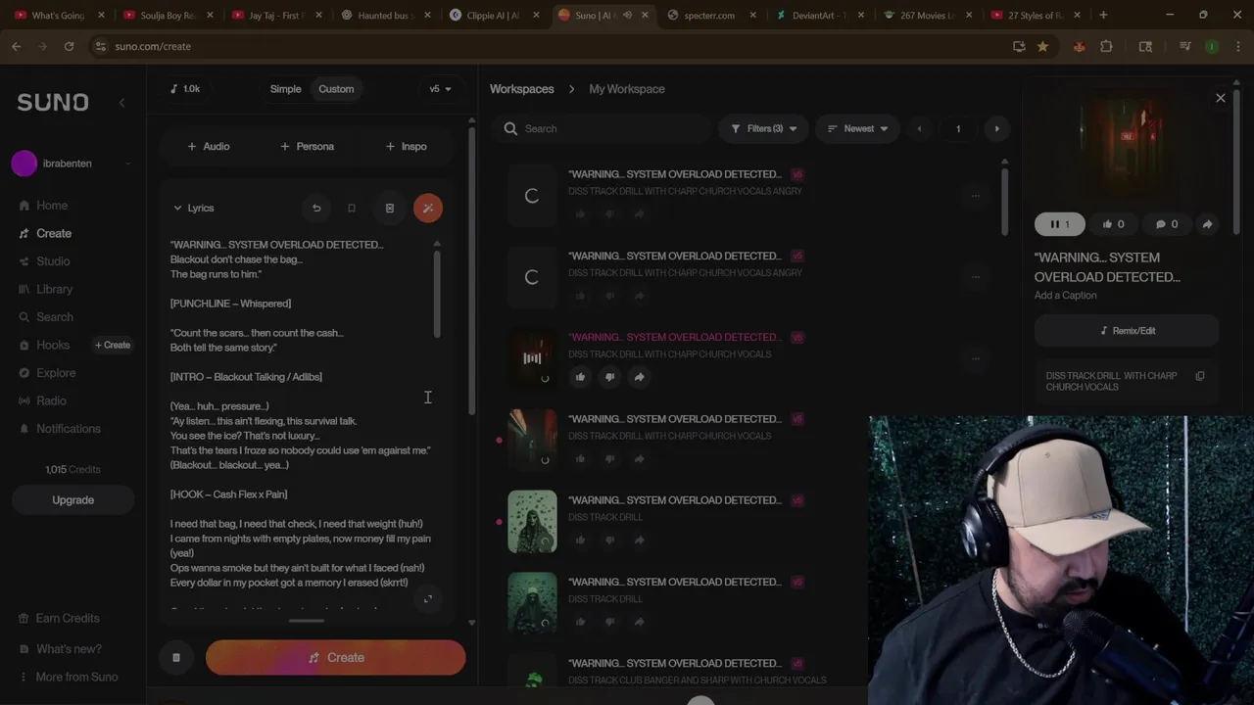Click the page number 1 field

pos(958,128)
